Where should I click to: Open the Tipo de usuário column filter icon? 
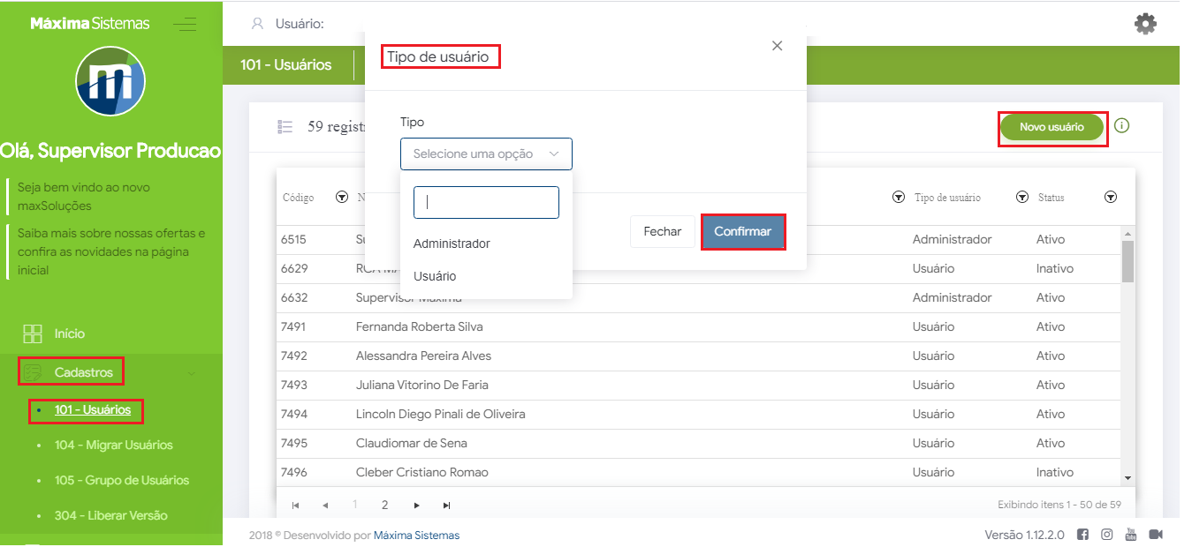pos(1022,198)
